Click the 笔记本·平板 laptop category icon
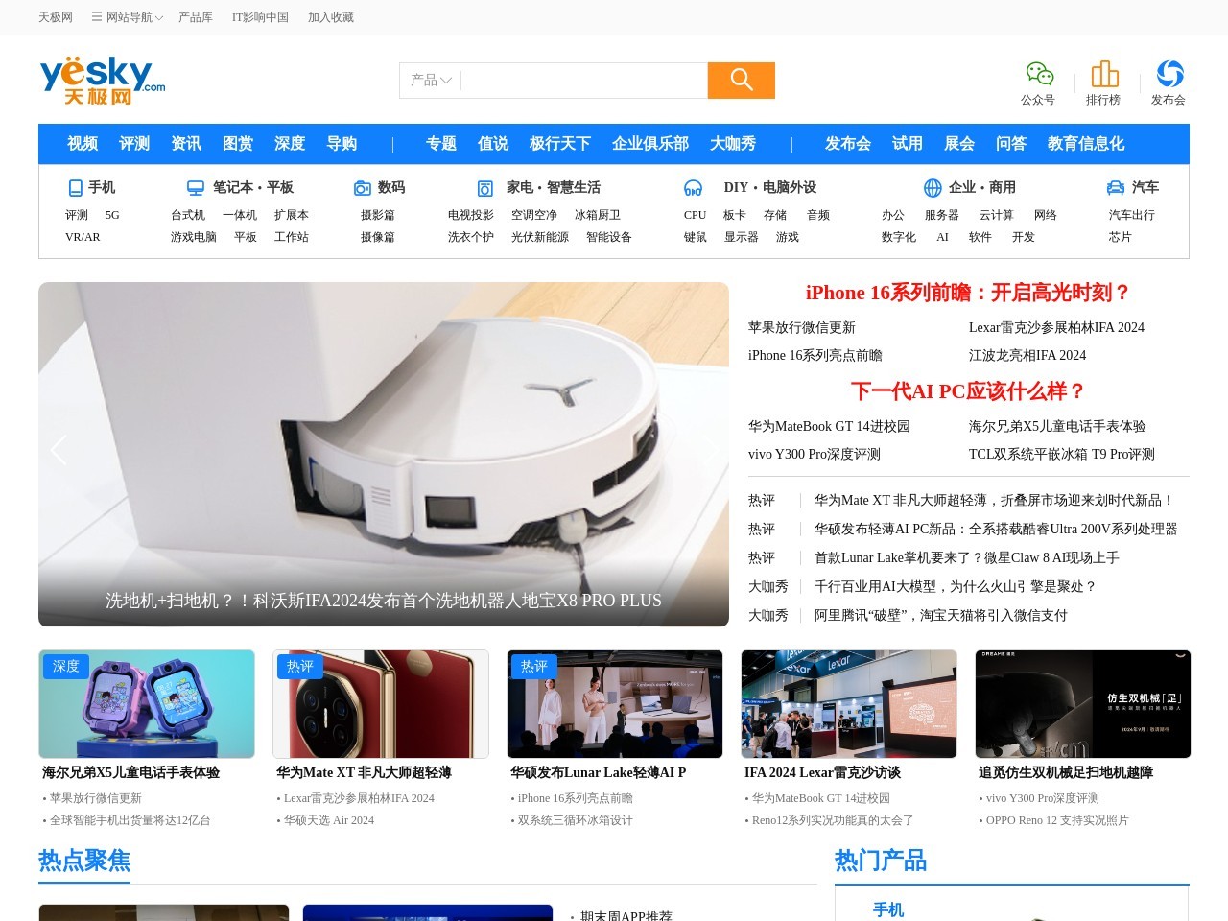The width and height of the screenshot is (1228, 921). 196,187
